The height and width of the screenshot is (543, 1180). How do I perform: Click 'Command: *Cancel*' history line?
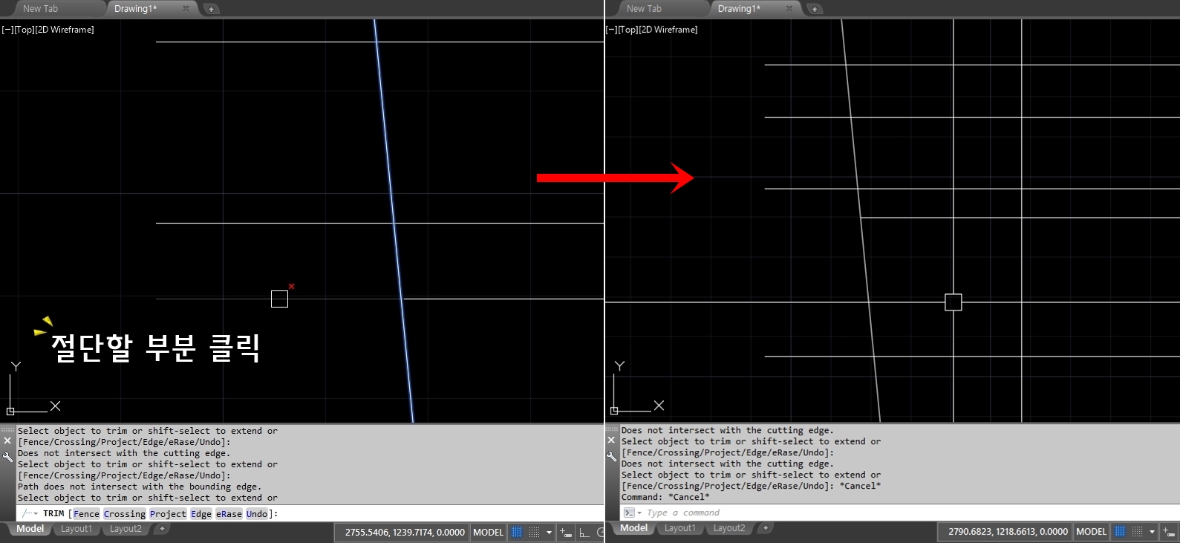point(665,497)
